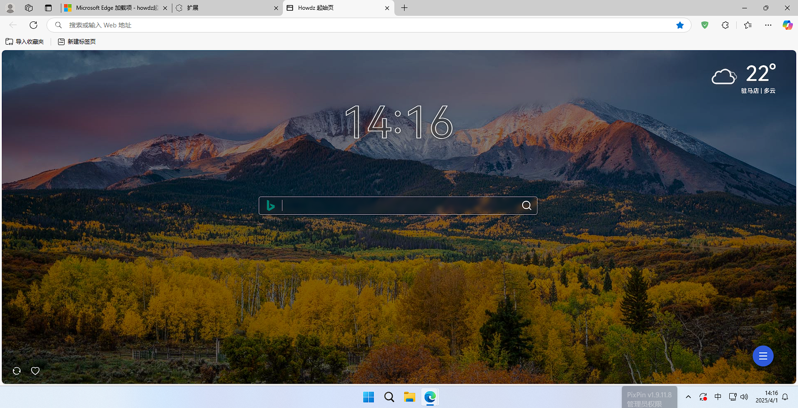The width and height of the screenshot is (798, 408).
Task: Click the magnifier search button in page
Action: pos(527,205)
